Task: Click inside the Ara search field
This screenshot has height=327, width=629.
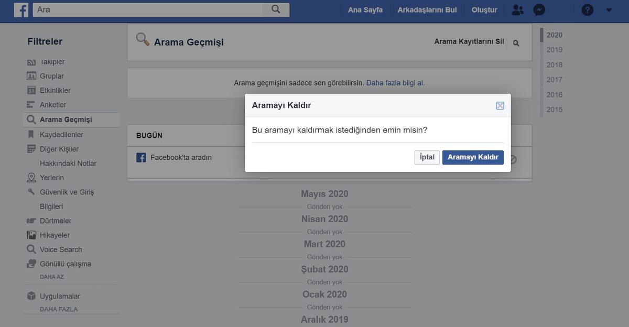Action: click(x=147, y=9)
